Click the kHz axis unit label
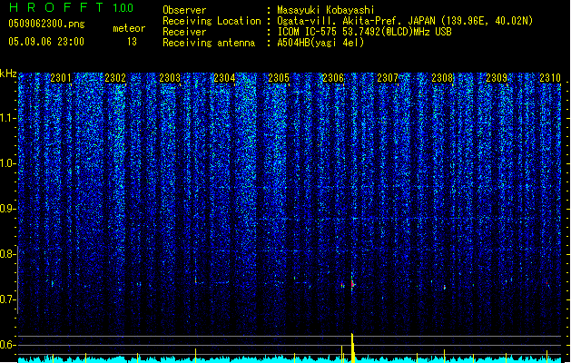571x363 pixels. coord(8,74)
